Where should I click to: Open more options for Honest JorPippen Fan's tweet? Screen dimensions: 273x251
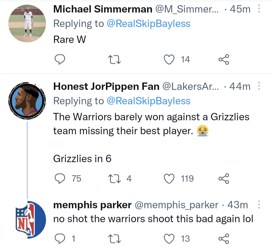click(259, 86)
